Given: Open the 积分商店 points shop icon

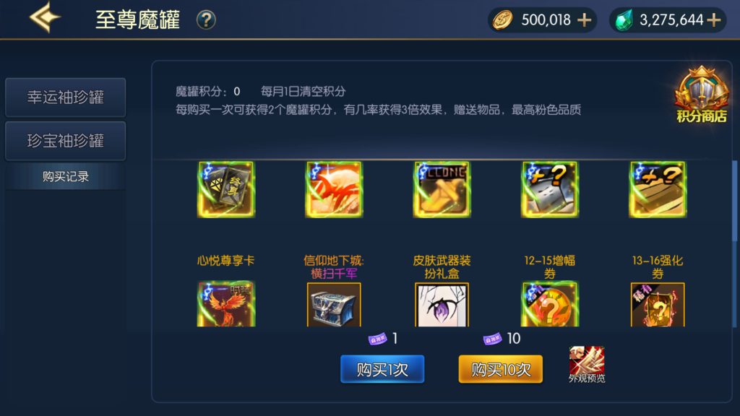Looking at the screenshot, I should tap(701, 95).
